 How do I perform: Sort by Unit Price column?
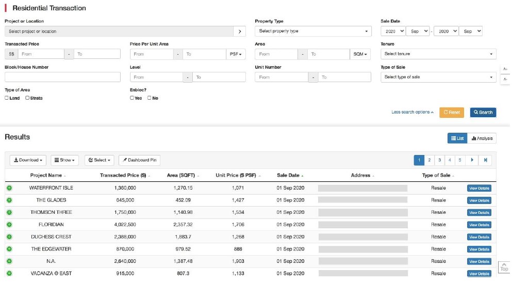[x=238, y=176]
